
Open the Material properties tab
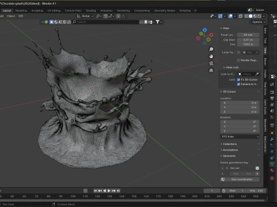coord(272,170)
